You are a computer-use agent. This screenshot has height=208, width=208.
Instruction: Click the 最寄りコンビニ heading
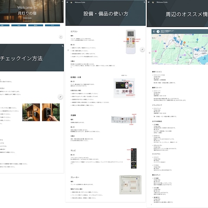tap(157, 72)
